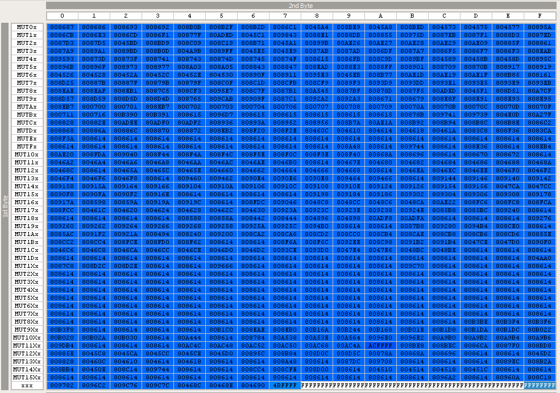This screenshot has height=393, width=560.
Task: Click the 4BFFFF cell in xxx row
Action: tap(285, 385)
